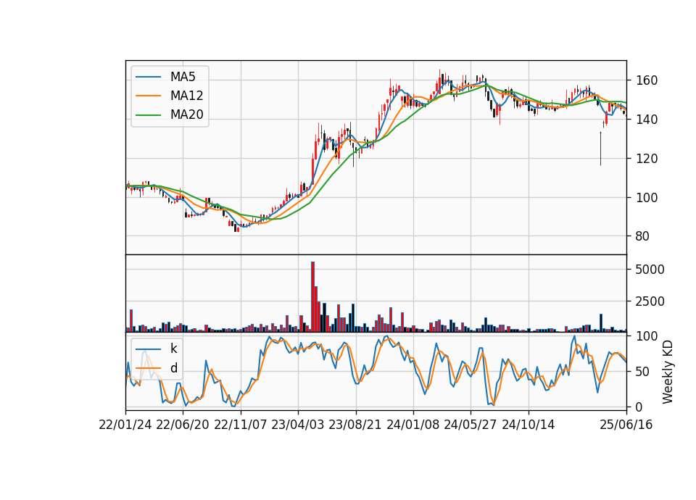This screenshot has height=500, width=696.
Task: Click the k legend label in KD panel
Action: tap(173, 349)
